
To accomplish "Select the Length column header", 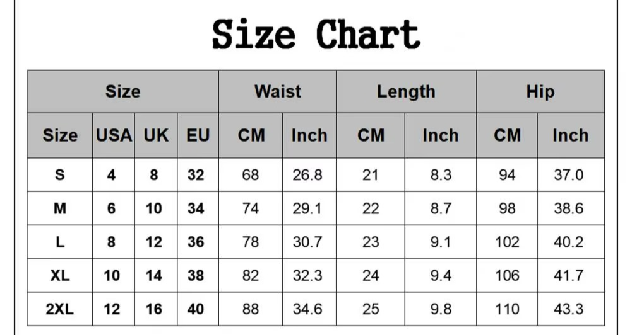I will coord(407,92).
